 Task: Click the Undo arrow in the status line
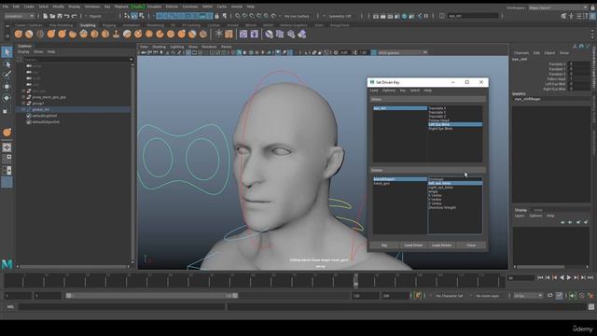point(66,16)
